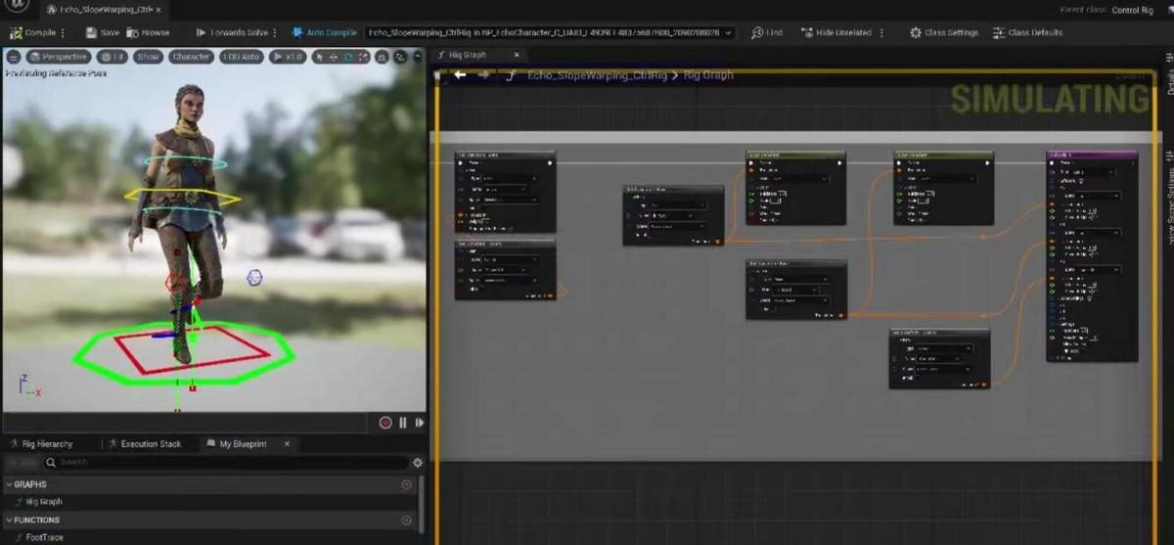Close the Rig Graph editor tab

pyautogui.click(x=517, y=55)
